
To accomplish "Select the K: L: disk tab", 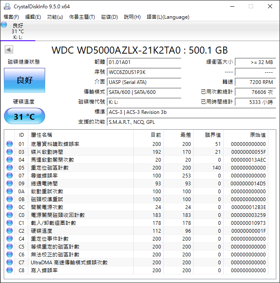I will [18, 31].
